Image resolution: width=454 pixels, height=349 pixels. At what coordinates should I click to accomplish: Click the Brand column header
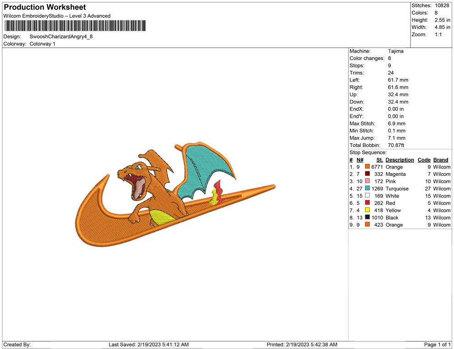coord(441,160)
